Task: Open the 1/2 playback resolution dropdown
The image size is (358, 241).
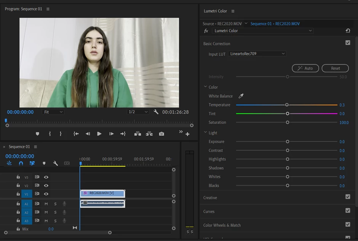Action: click(138, 112)
